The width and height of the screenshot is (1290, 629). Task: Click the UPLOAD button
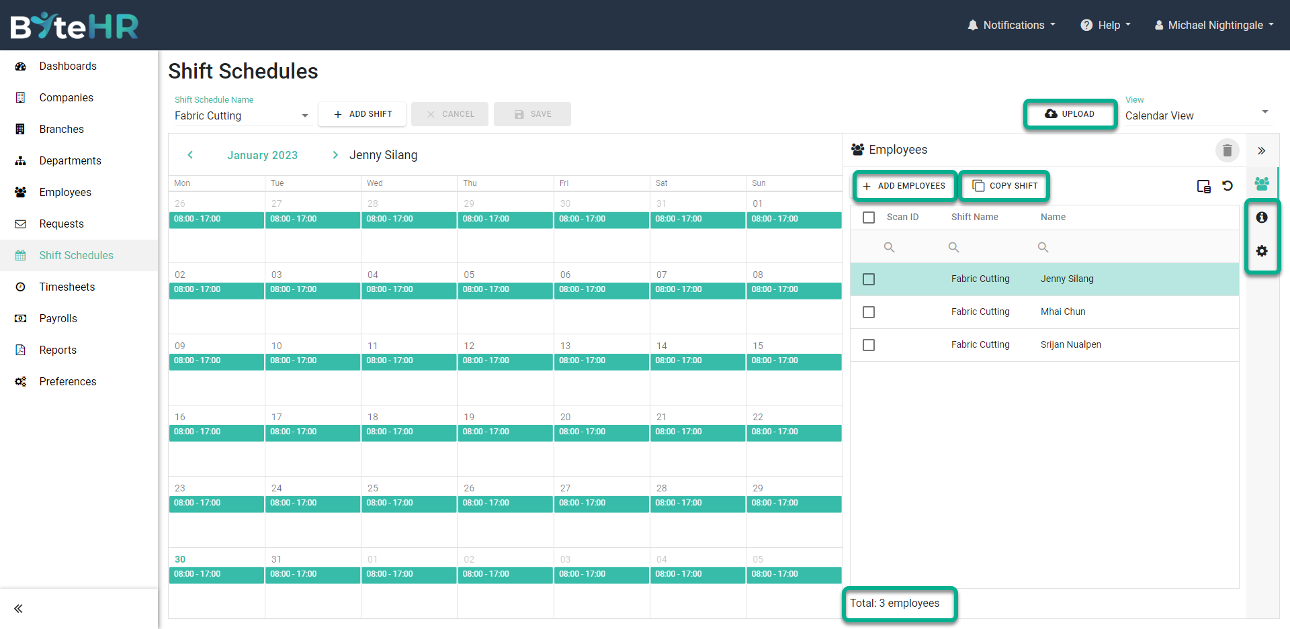(1070, 114)
